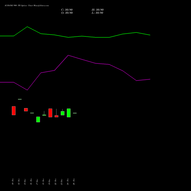191x191 pixels.
Task: Click the 26 Dec date label
Action: [74, 181]
